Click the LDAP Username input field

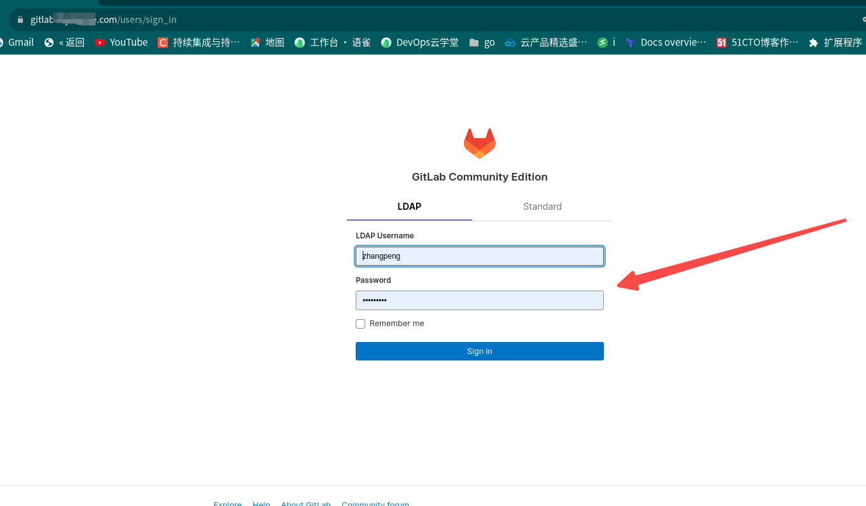[x=479, y=256]
